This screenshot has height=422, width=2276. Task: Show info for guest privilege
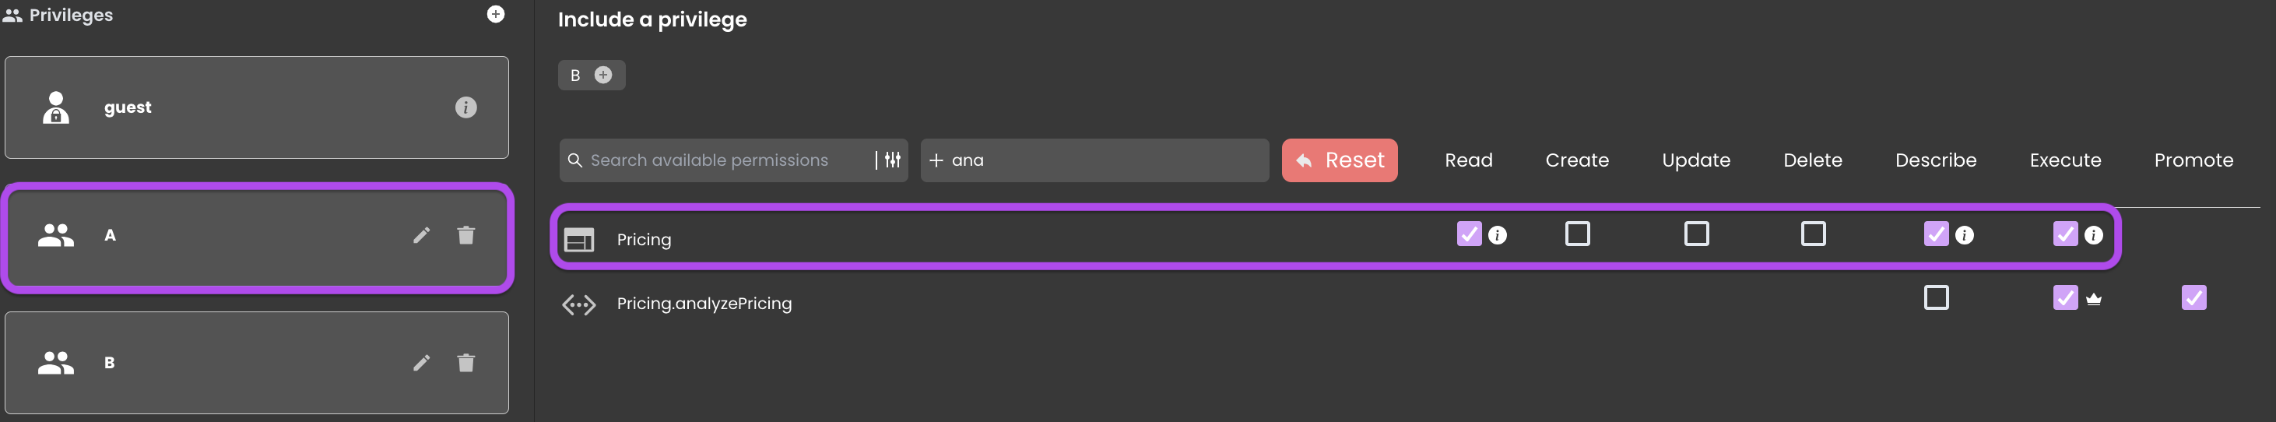click(x=465, y=107)
